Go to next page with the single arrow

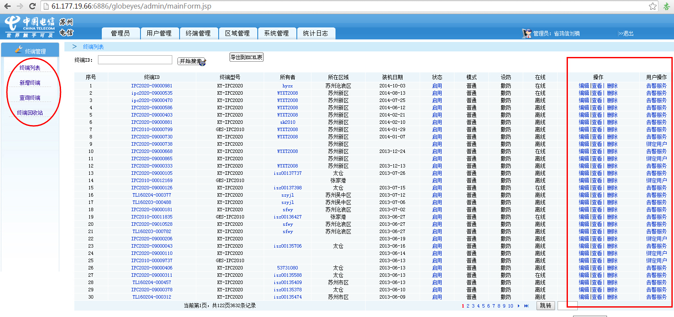pos(519,306)
